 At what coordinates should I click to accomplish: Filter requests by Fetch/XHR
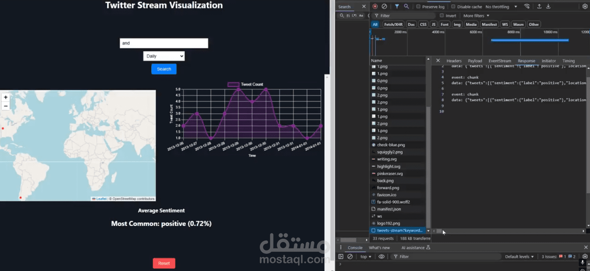(x=393, y=25)
